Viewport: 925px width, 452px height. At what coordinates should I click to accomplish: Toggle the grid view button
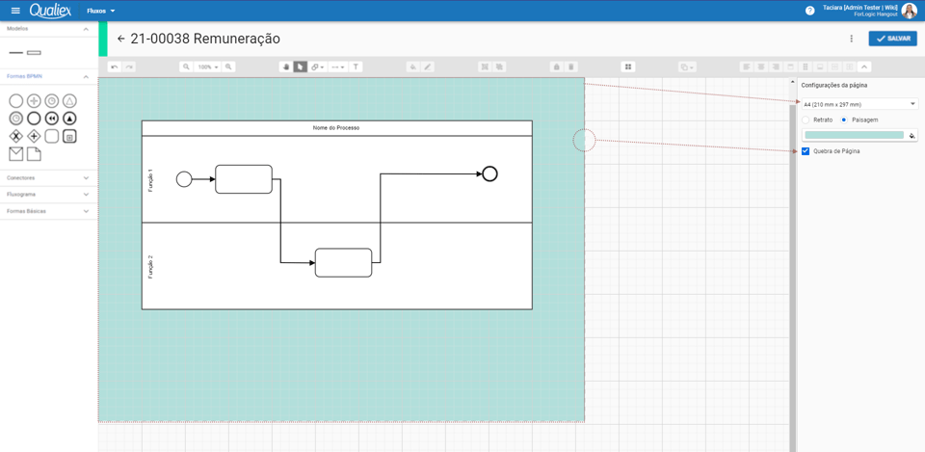point(628,67)
